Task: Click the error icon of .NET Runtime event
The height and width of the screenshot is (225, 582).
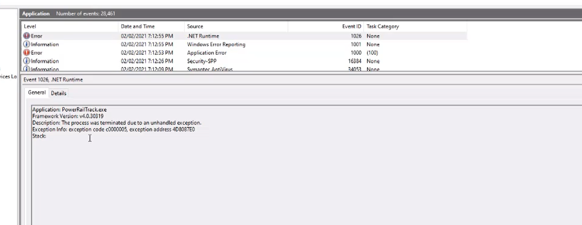Action: pyautogui.click(x=27, y=36)
